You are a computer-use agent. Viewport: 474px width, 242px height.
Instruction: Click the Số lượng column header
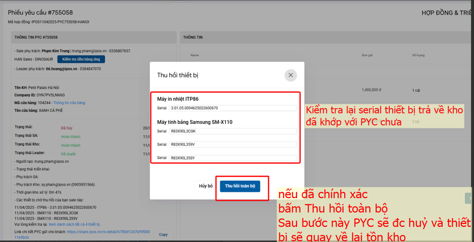point(418,55)
